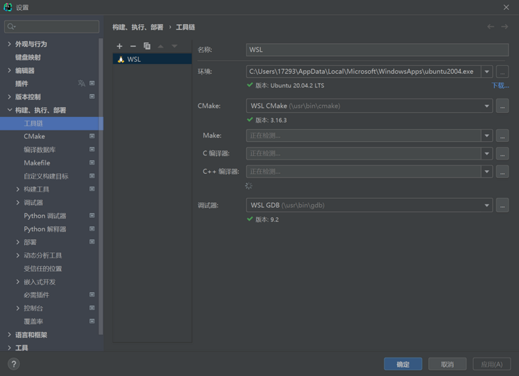Expand the 语言和框架 section
519x376 pixels.
[x=9, y=335]
